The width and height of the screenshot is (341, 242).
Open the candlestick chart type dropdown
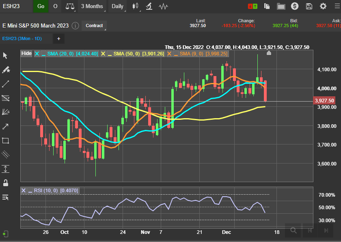tap(136, 6)
